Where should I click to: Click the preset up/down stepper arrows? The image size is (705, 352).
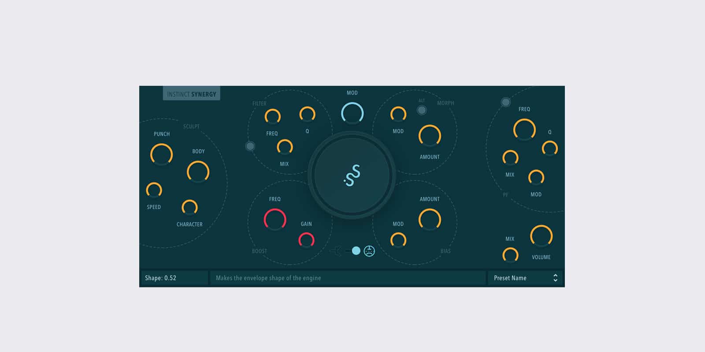pos(555,278)
